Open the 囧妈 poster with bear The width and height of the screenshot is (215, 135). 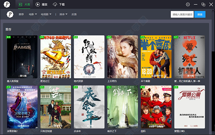156,107
